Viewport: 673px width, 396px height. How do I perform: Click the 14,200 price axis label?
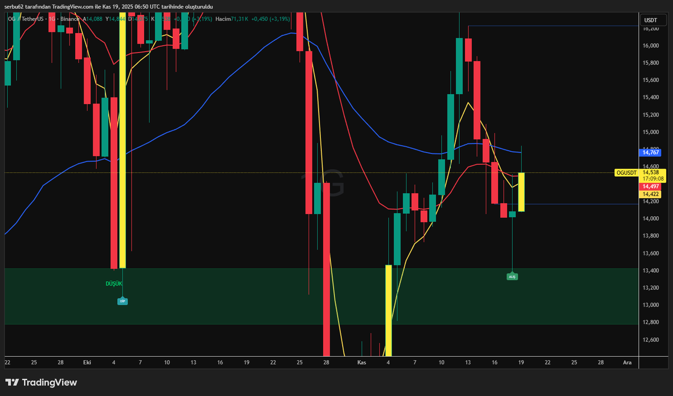pos(651,201)
